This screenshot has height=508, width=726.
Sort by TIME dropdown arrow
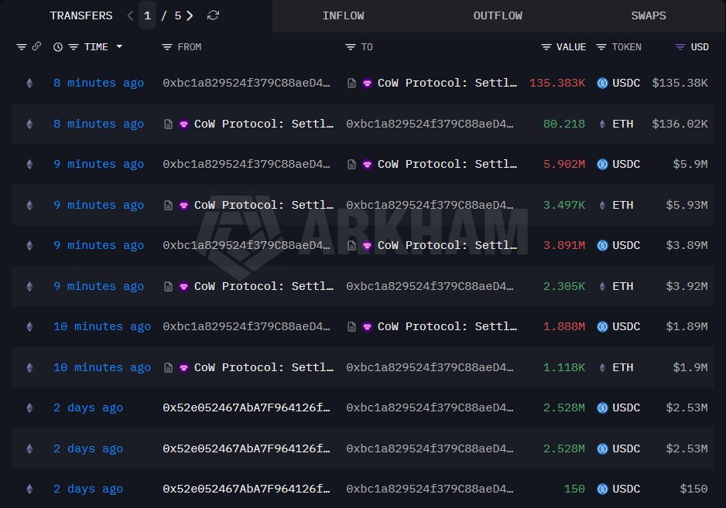click(119, 46)
